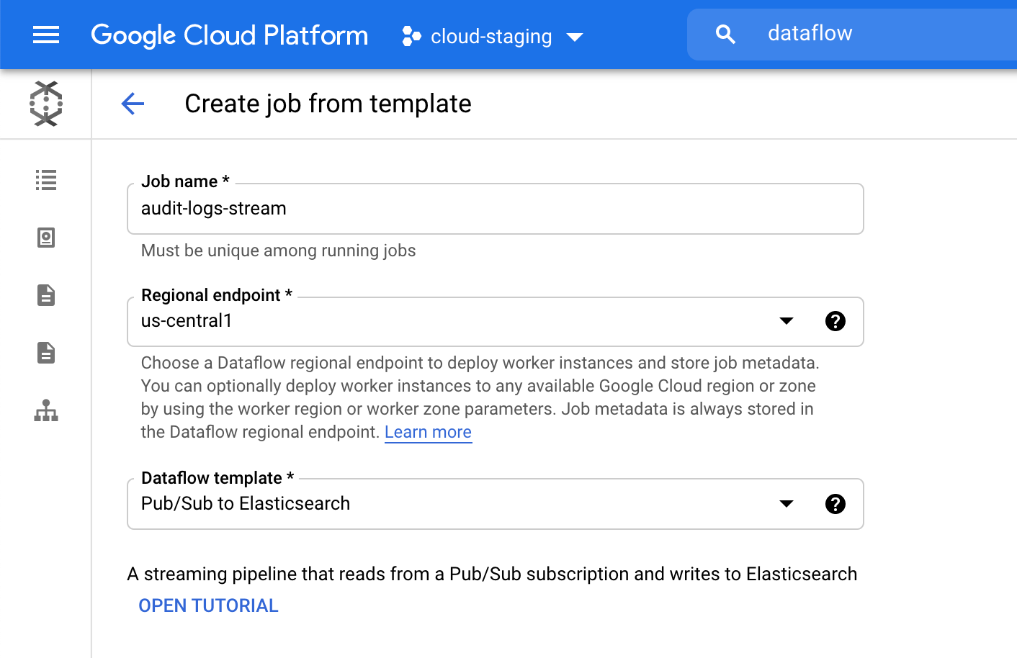
Task: Open the Learn more link
Action: (428, 432)
